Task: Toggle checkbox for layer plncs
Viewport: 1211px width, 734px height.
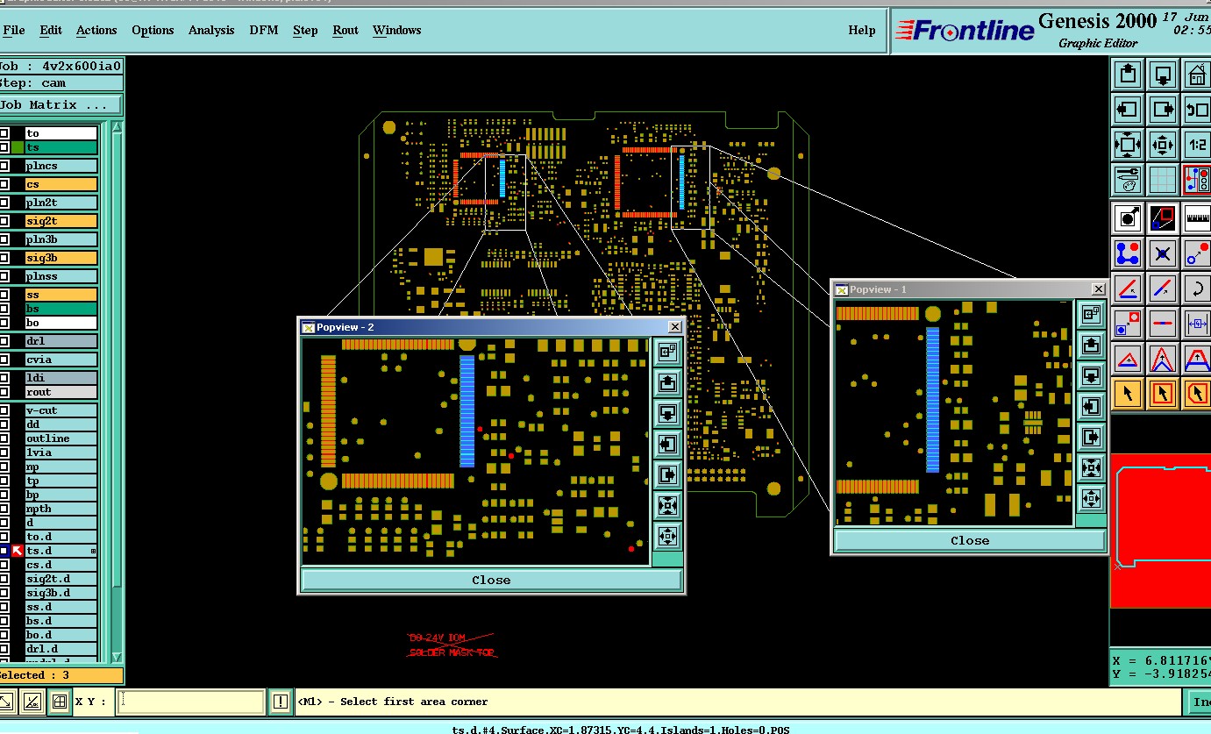Action: coord(4,166)
